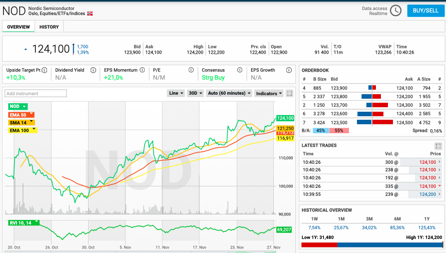446x253 pixels.
Task: Select the 1W historical period
Action: coord(314,219)
